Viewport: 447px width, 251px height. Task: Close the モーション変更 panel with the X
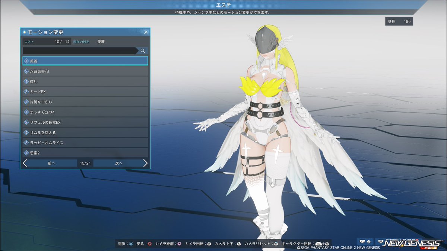pyautogui.click(x=146, y=32)
